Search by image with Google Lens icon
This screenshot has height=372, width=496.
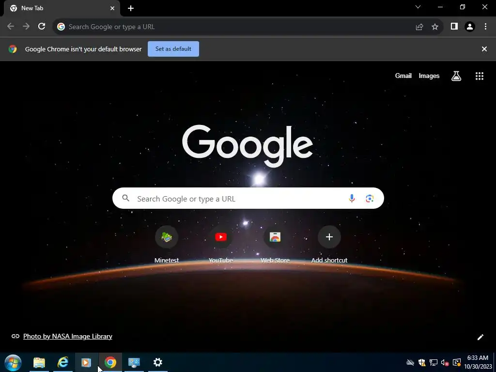(x=370, y=198)
